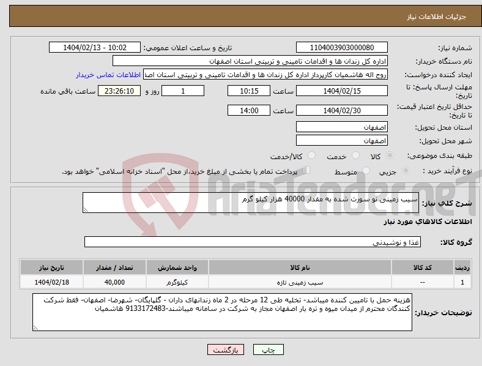Click delivery province field اصفهان
The width and height of the screenshot is (482, 366).
[x=342, y=127]
